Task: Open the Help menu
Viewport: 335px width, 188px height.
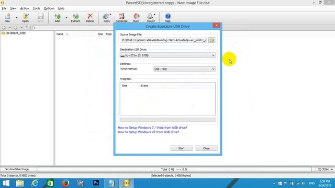Action: pos(61,8)
